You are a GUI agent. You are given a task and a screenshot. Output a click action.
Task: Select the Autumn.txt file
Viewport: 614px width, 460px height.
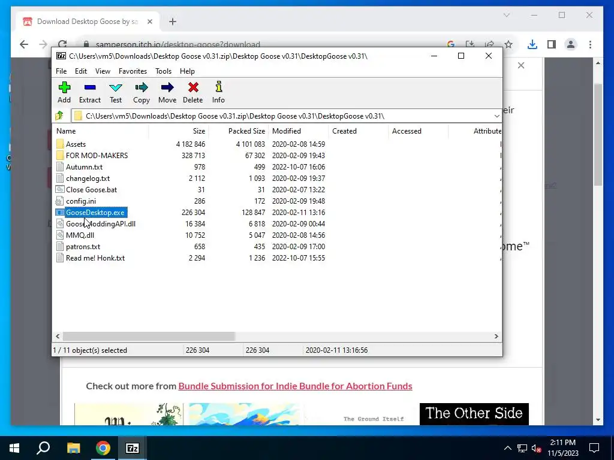pyautogui.click(x=84, y=167)
